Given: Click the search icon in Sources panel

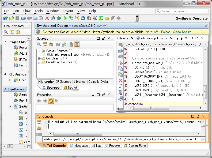Looking at the screenshot, I should point(39,44).
